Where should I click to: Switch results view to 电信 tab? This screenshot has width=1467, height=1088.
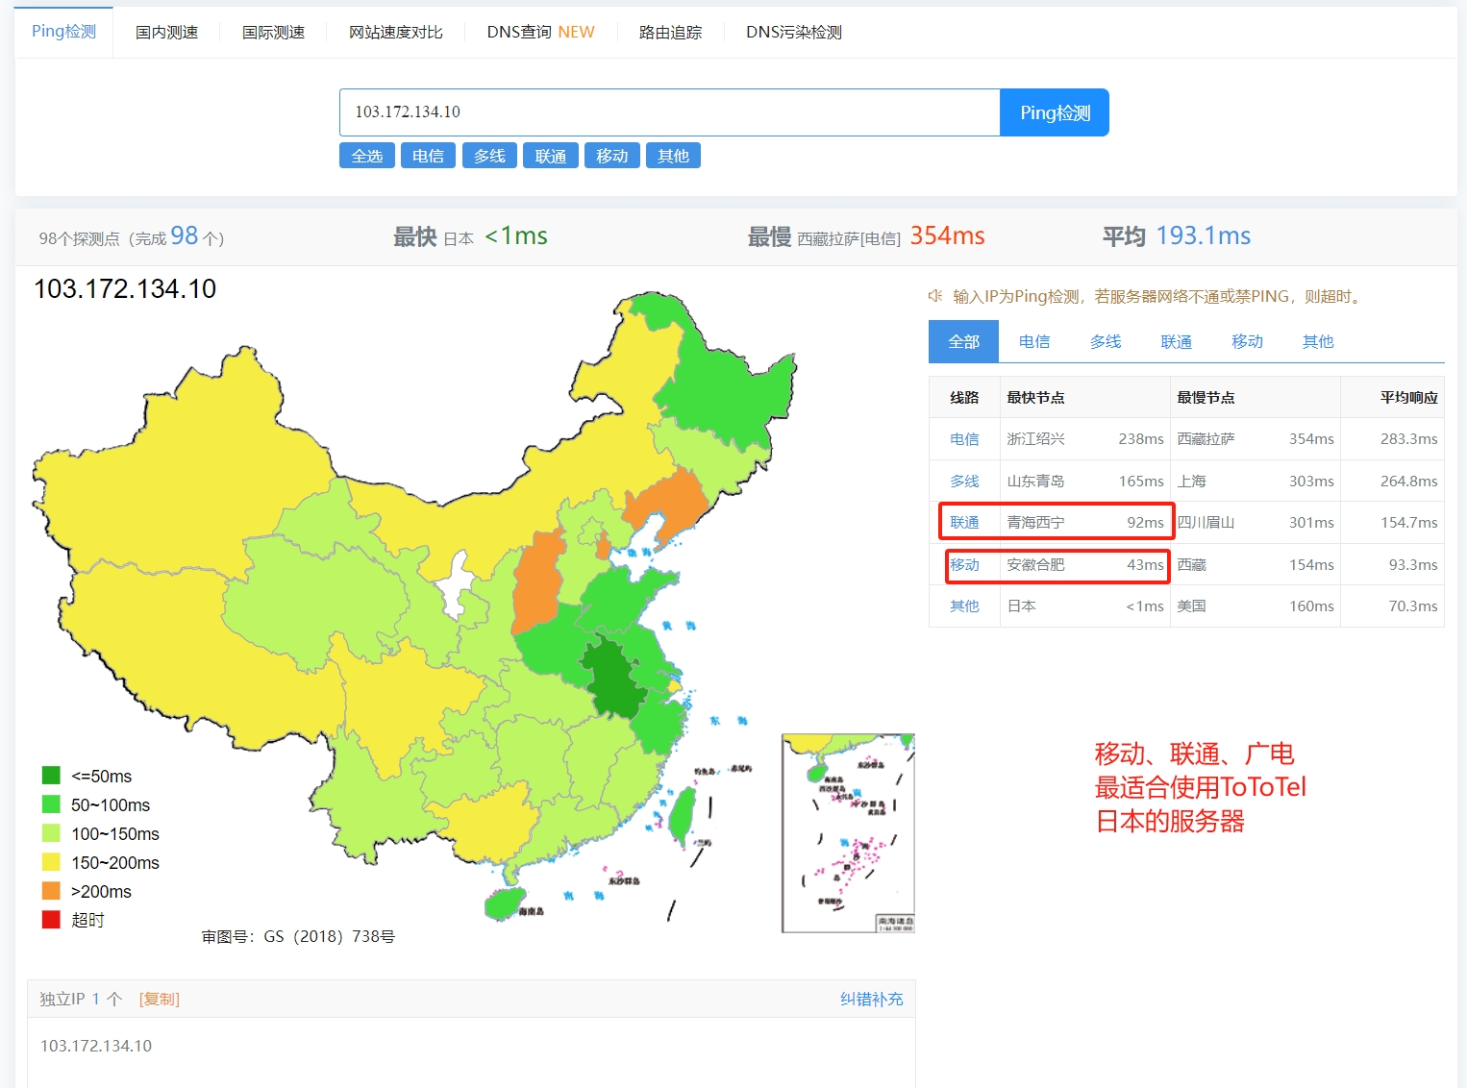point(1034,341)
